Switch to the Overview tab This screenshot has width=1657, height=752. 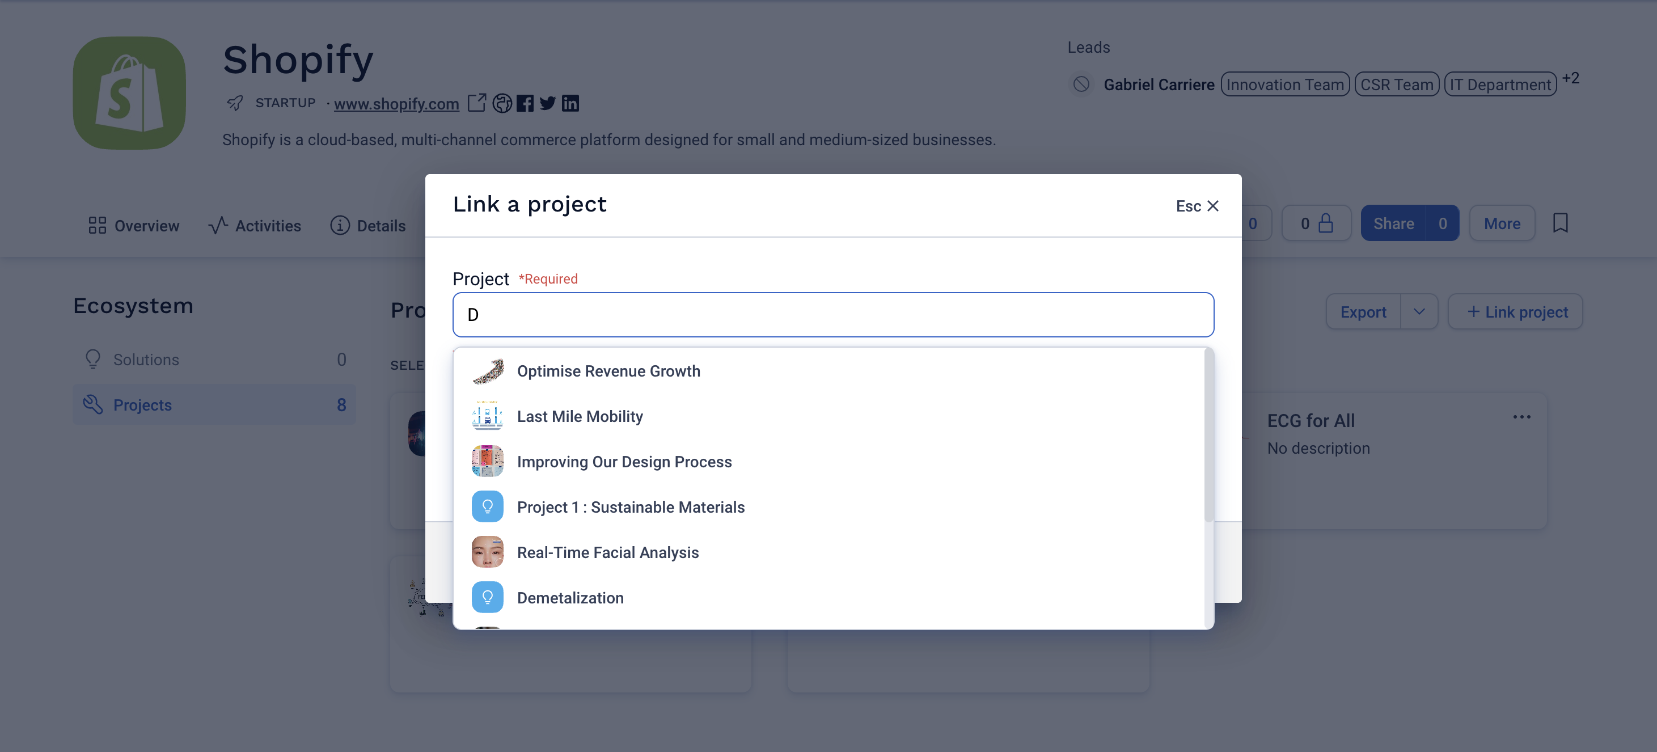tap(134, 226)
